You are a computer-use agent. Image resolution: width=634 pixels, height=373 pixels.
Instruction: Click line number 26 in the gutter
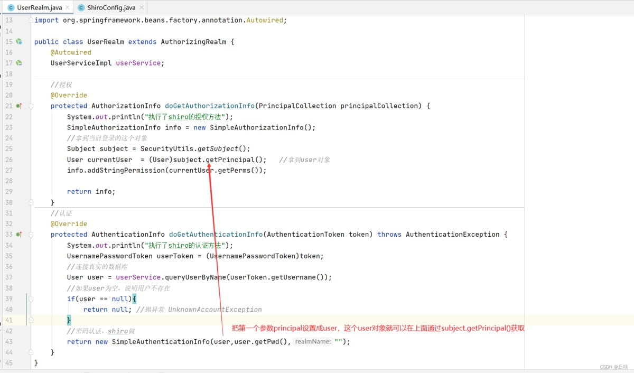point(8,160)
